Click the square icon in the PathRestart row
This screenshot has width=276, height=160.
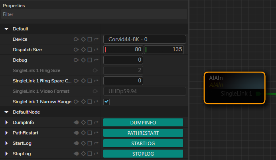pyautogui.click(x=90, y=133)
